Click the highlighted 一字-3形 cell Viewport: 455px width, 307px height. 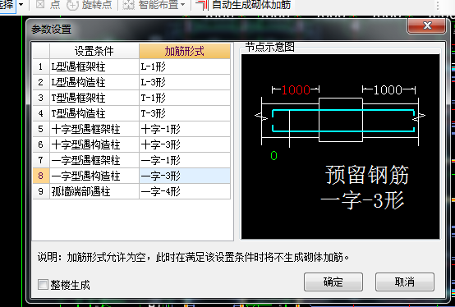(x=185, y=176)
